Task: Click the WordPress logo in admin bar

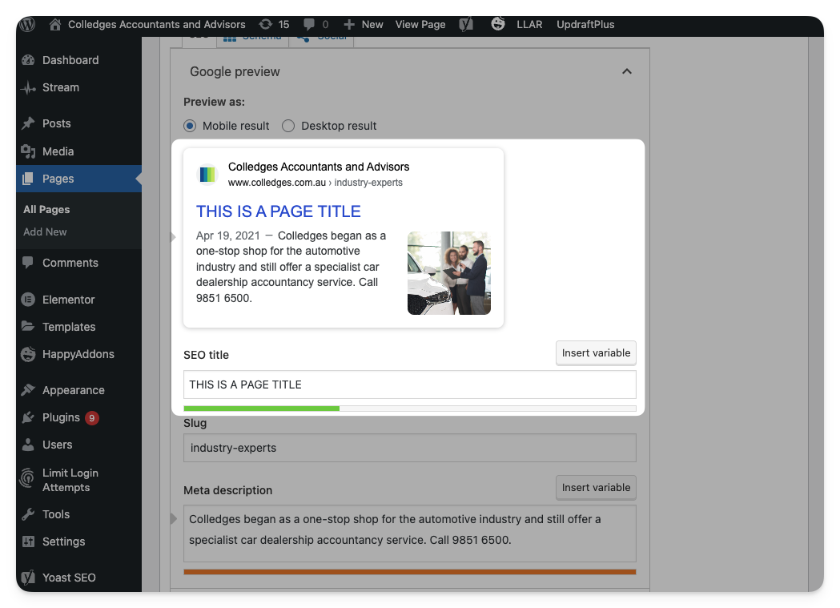Action: click(x=28, y=24)
